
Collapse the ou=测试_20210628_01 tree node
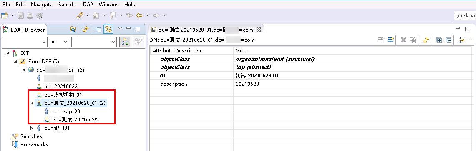coord(32,103)
